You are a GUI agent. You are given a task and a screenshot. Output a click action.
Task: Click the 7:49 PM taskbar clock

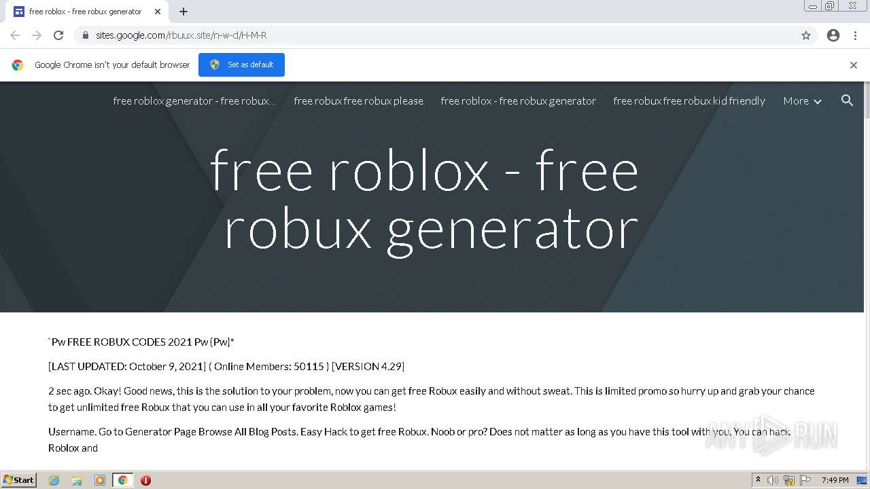coord(835,480)
